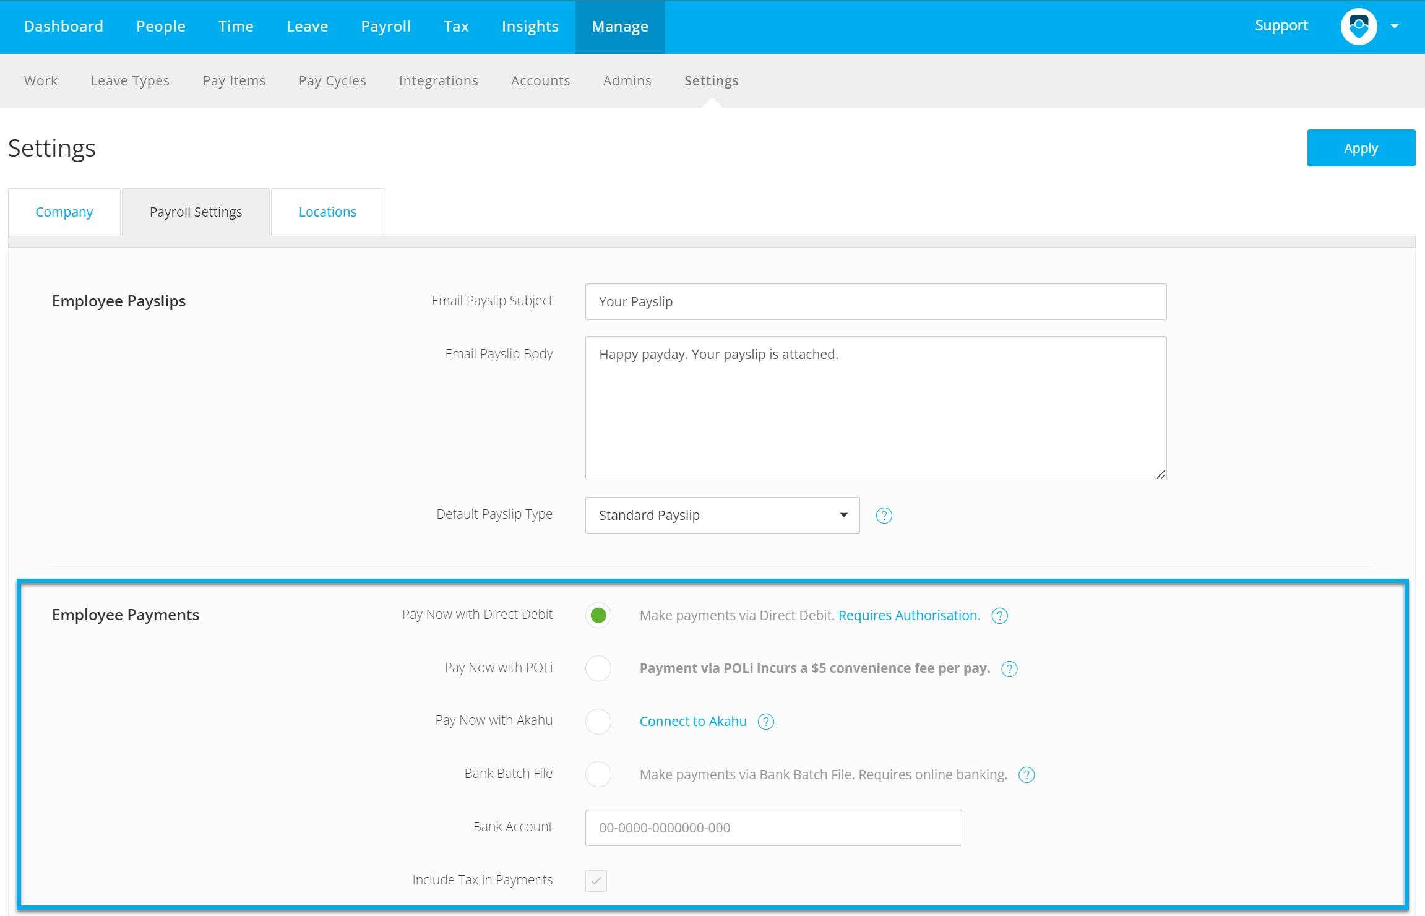Viewport: 1425px width, 916px height.
Task: Open help icon for POLi convenience fee
Action: [1009, 669]
